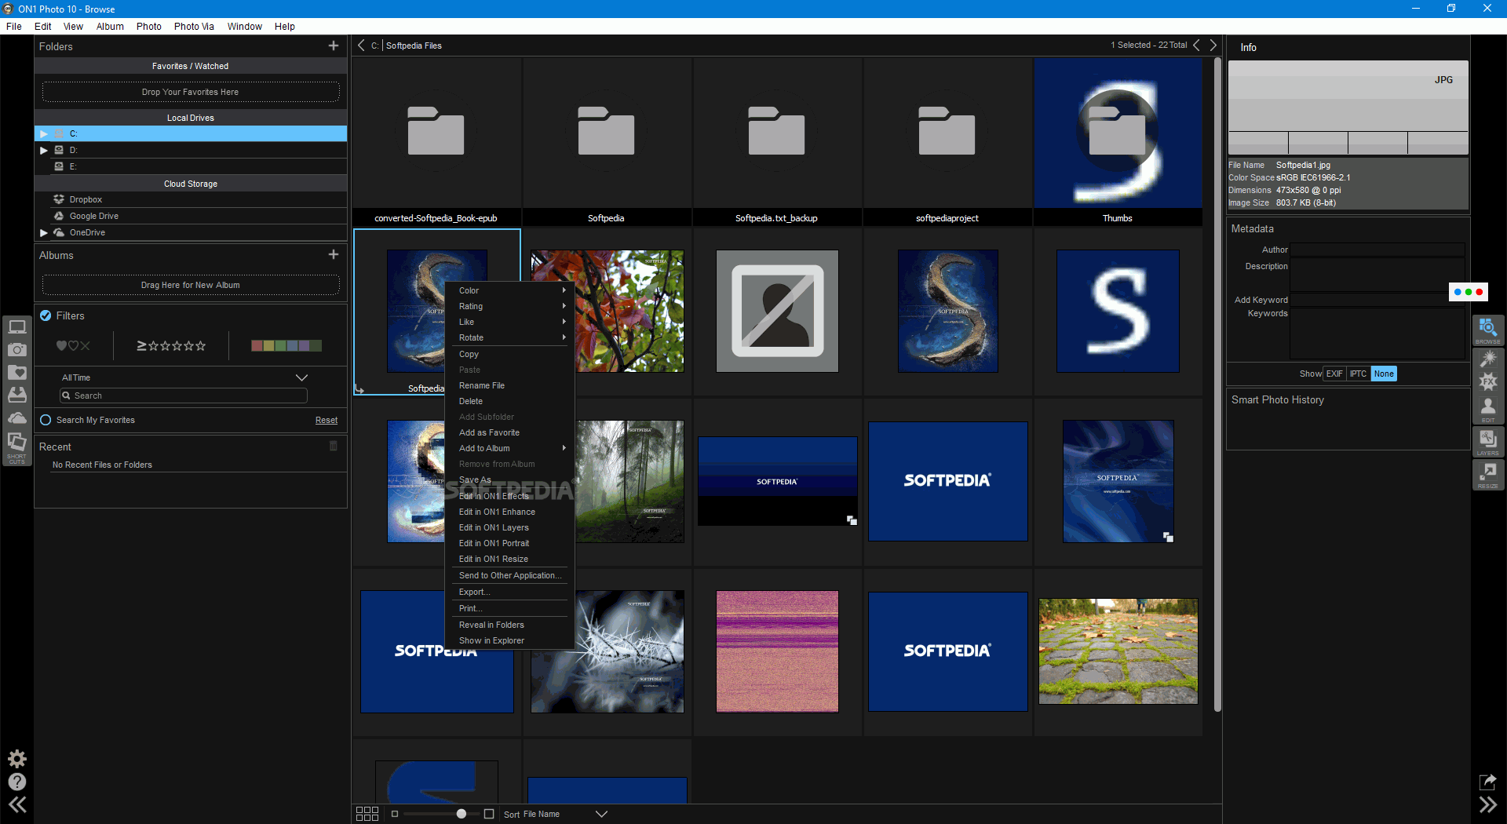Click the Reset filters link
This screenshot has width=1507, height=824.
pos(327,420)
